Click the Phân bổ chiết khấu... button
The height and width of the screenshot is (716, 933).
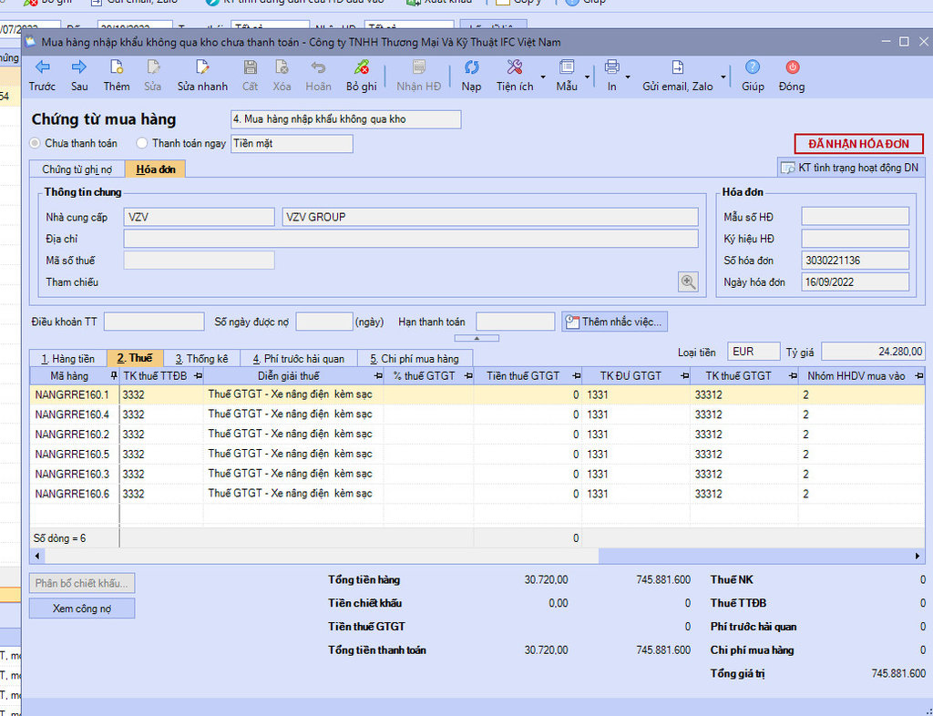pos(82,583)
